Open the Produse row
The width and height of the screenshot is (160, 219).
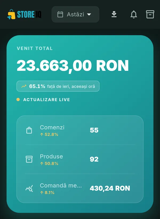(80, 159)
